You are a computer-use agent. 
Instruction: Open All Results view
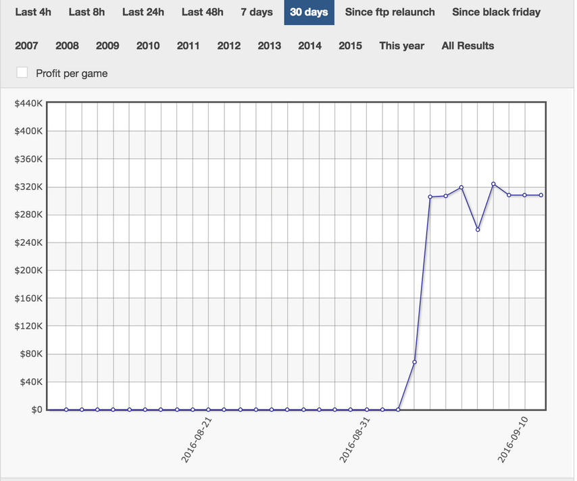[x=468, y=46]
